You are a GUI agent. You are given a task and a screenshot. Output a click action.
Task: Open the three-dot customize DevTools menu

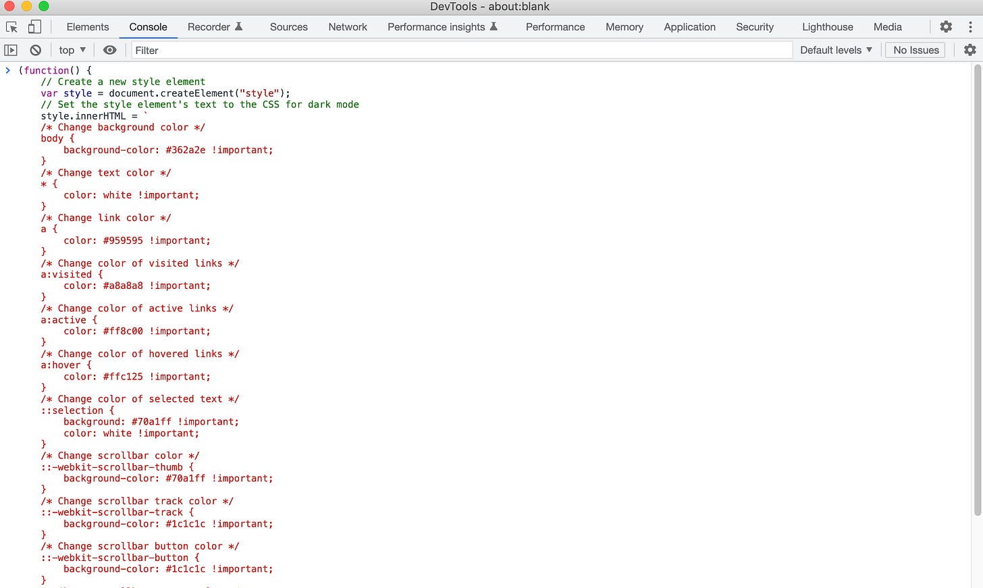click(x=970, y=27)
